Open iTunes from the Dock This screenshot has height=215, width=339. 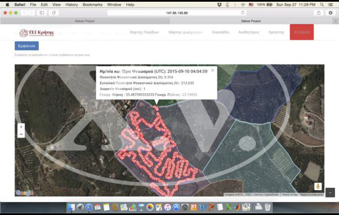(x=168, y=207)
